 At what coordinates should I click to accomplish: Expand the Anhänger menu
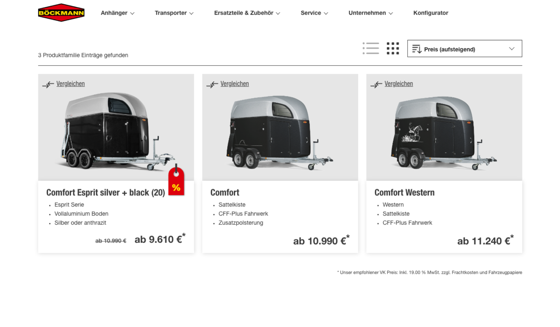pos(118,13)
